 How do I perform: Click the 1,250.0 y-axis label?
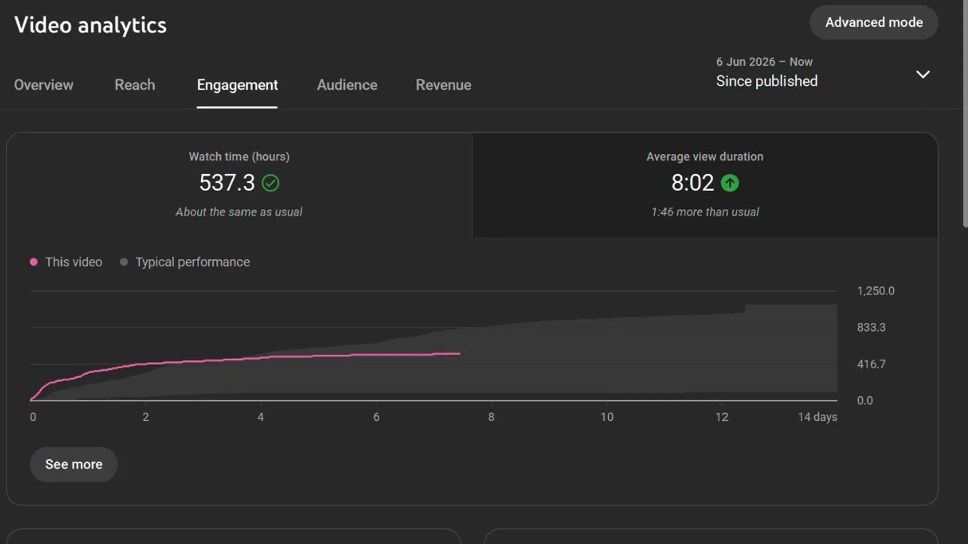tap(876, 291)
